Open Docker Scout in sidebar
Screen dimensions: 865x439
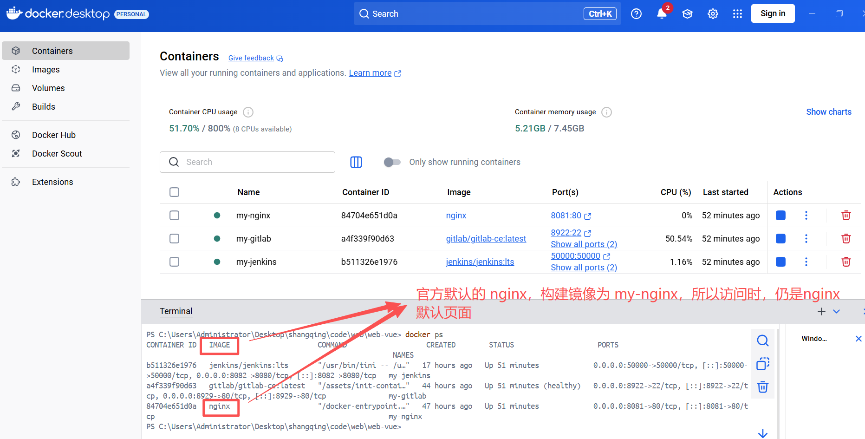65,153
